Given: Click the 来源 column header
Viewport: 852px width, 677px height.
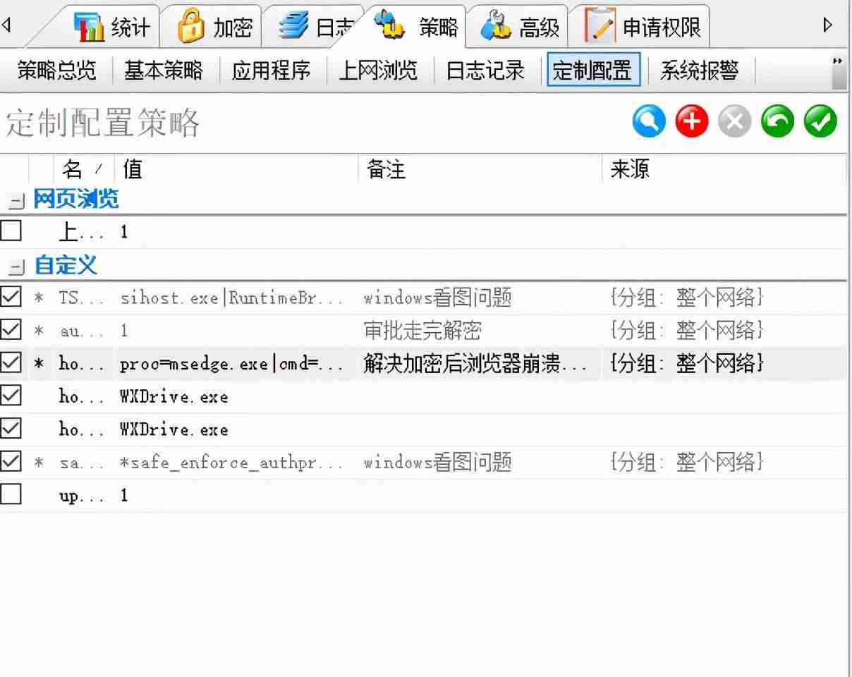Looking at the screenshot, I should tap(725, 169).
